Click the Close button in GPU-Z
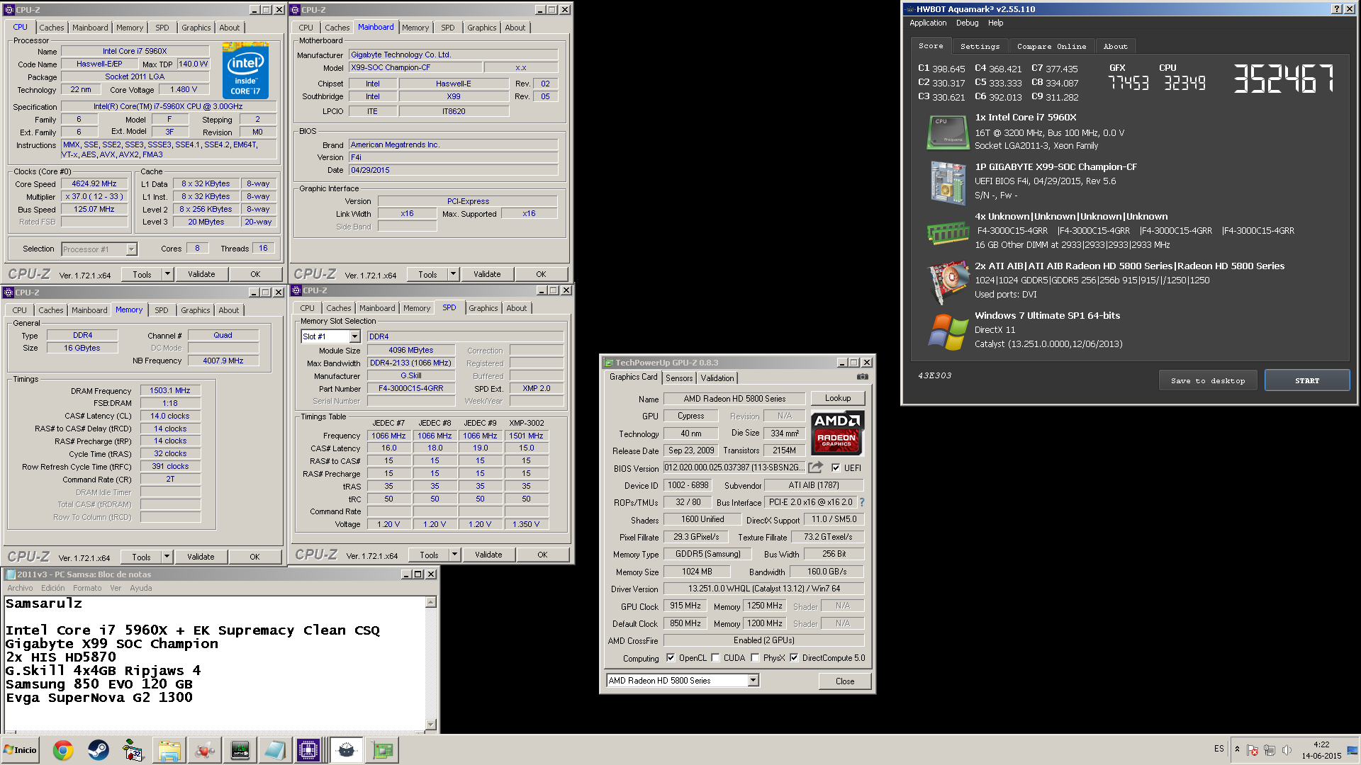 click(845, 681)
